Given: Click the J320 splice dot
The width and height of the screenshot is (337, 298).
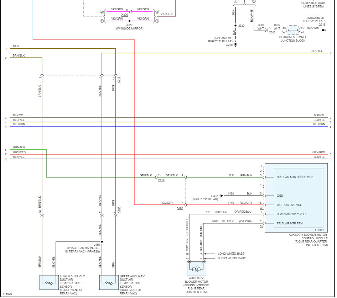Looking at the screenshot, I should point(129,21).
